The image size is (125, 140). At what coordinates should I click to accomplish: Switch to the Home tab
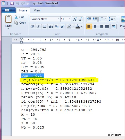point(23,10)
